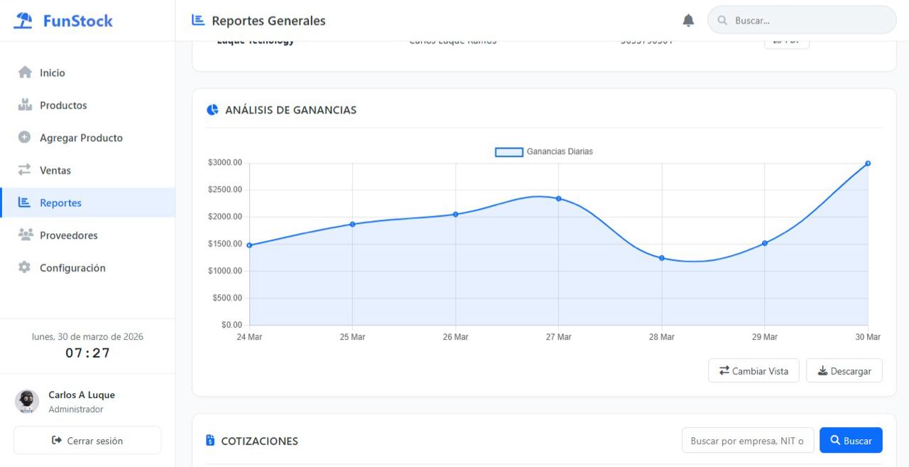Click the notification bell icon

click(x=688, y=21)
